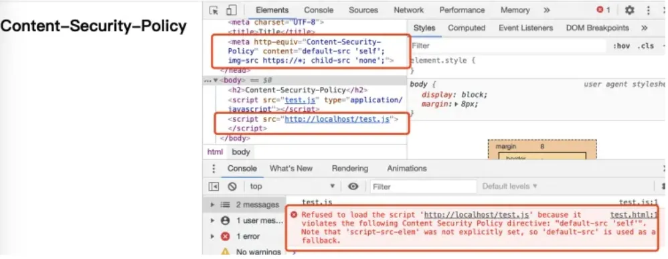Follow the test.js script source link

point(300,100)
